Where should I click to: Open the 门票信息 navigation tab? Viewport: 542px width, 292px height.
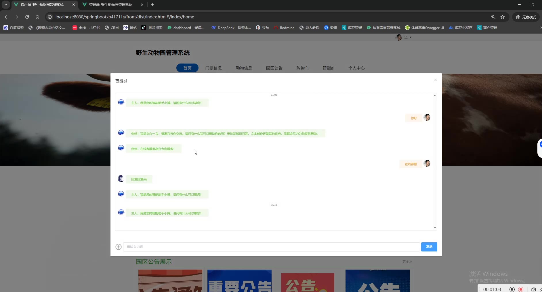tap(213, 68)
